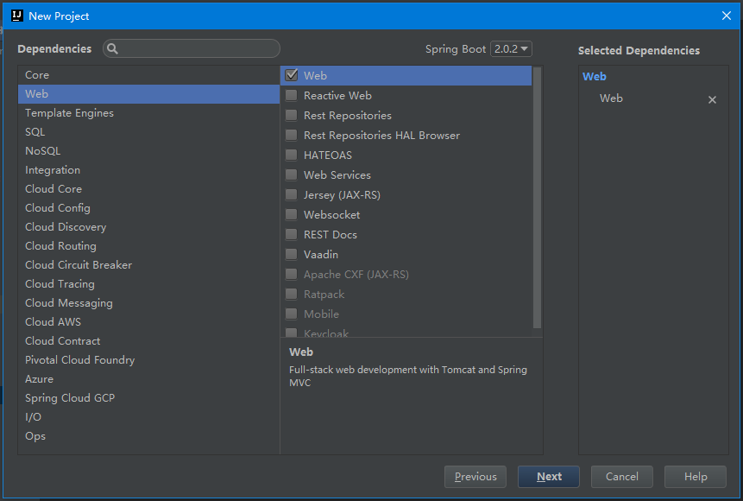Select Pivotal Cloud Foundry category
The image size is (743, 501).
coord(148,359)
